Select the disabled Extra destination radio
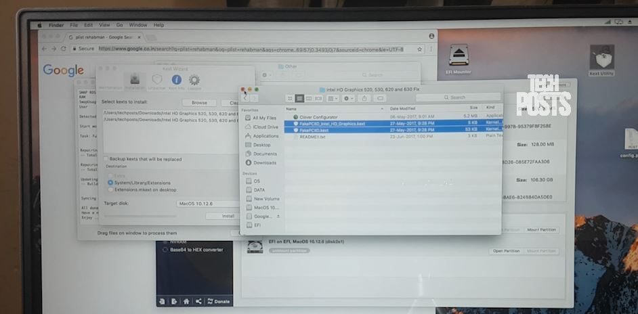The height and width of the screenshot is (314, 638). 110,176
